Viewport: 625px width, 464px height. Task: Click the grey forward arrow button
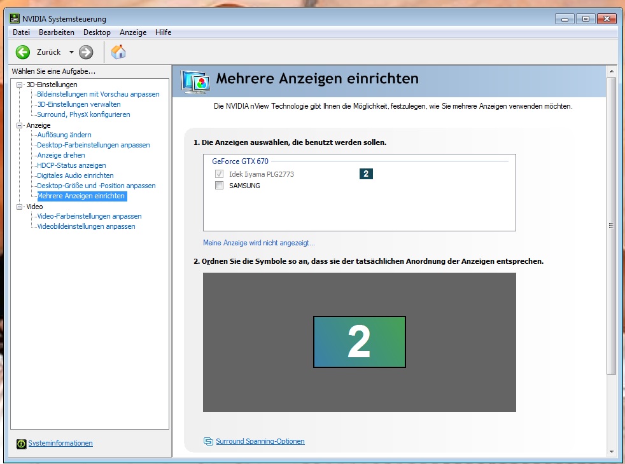pos(86,52)
